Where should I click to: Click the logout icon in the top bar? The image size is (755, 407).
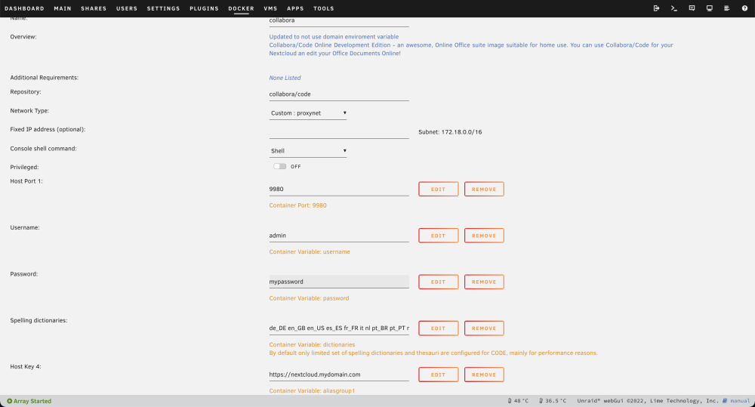pyautogui.click(x=656, y=8)
